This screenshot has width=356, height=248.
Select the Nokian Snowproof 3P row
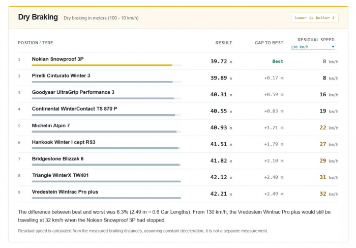(x=178, y=61)
